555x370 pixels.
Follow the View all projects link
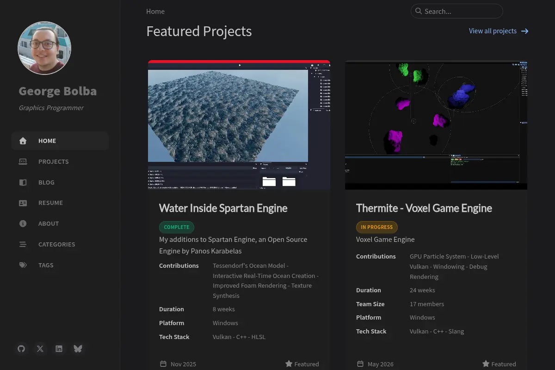click(499, 31)
